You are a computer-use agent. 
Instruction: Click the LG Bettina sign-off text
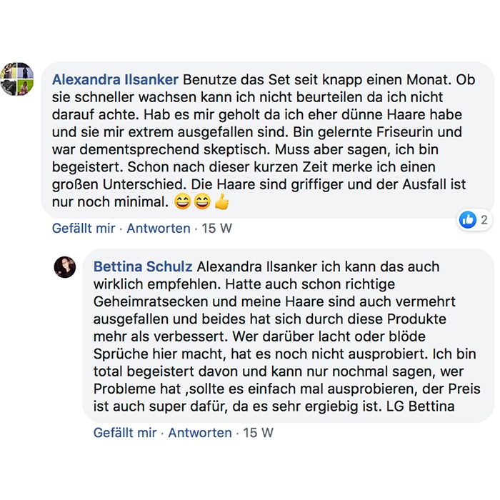pyautogui.click(x=419, y=408)
